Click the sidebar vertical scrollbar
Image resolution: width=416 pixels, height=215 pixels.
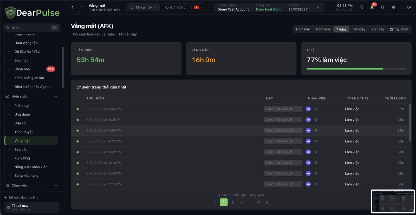(x=63, y=67)
